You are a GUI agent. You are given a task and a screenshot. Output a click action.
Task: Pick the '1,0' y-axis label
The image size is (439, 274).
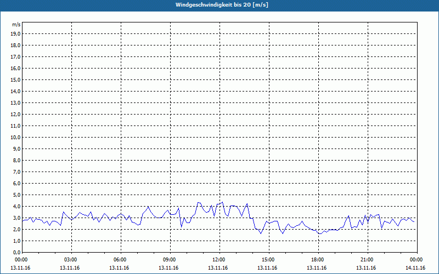(x=16, y=241)
